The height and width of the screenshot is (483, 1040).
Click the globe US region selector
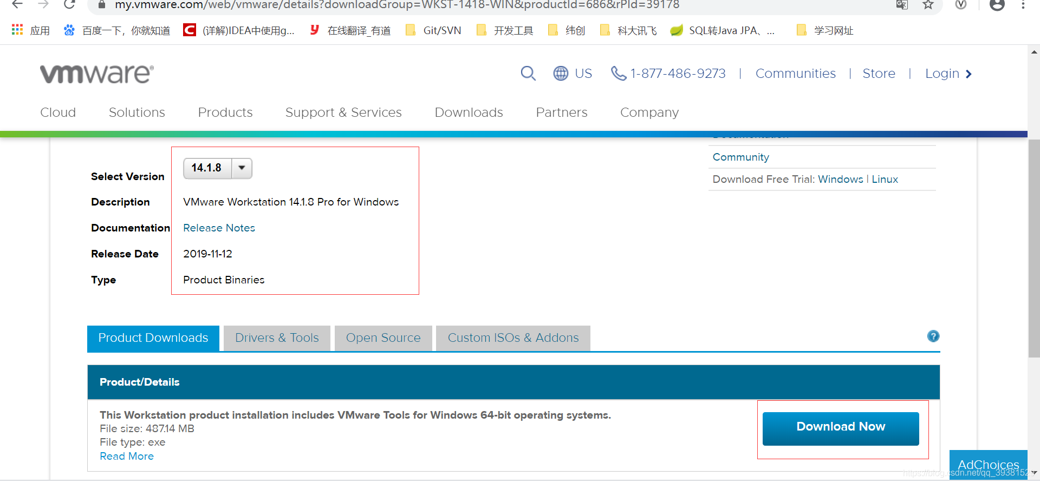[x=573, y=73]
